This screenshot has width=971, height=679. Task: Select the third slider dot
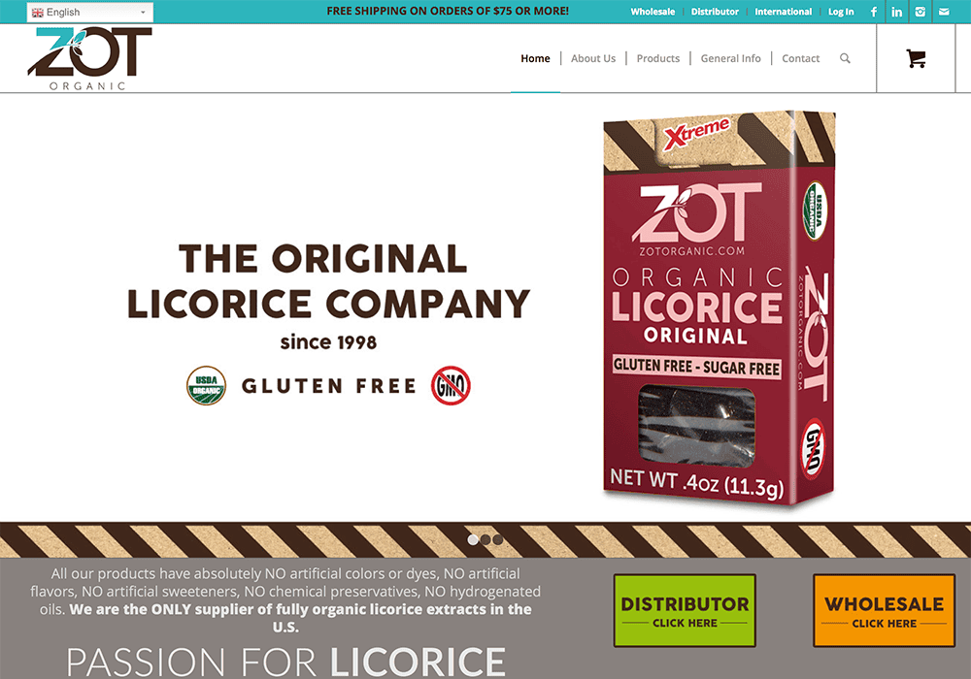(498, 540)
